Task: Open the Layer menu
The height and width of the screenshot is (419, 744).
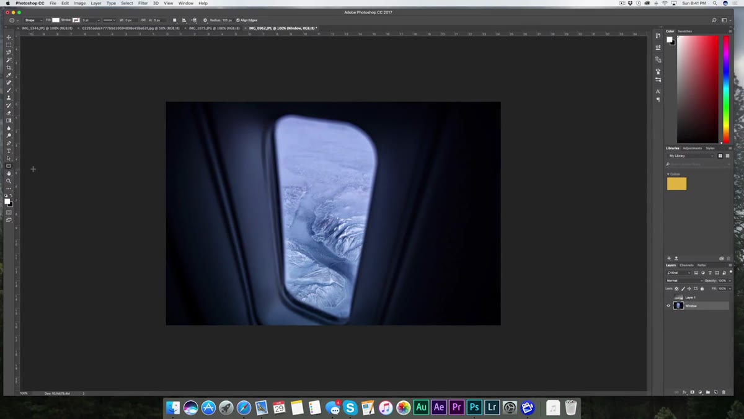Action: click(x=96, y=3)
